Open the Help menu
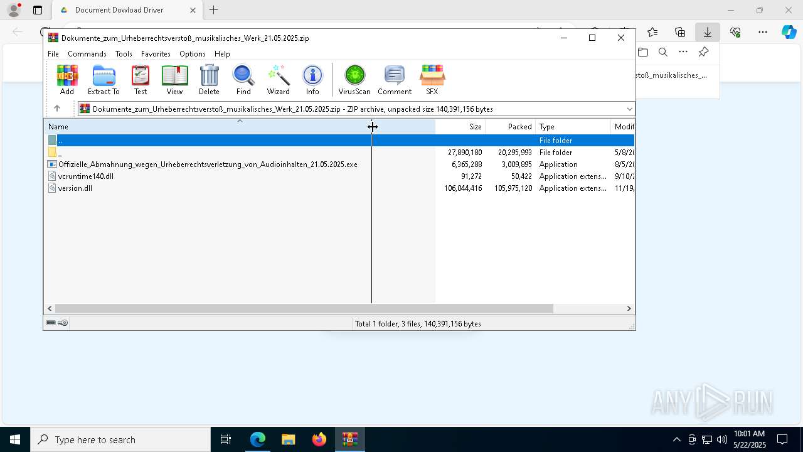 [x=222, y=54]
